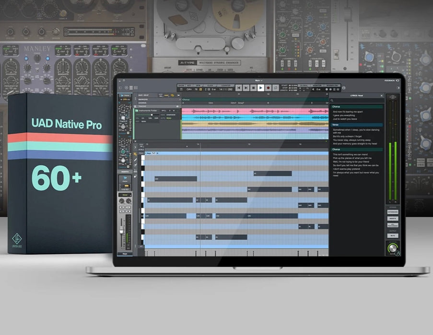This screenshot has height=335, width=433.
Task: Open the COUNTER tab in the transport
Action: point(226,85)
